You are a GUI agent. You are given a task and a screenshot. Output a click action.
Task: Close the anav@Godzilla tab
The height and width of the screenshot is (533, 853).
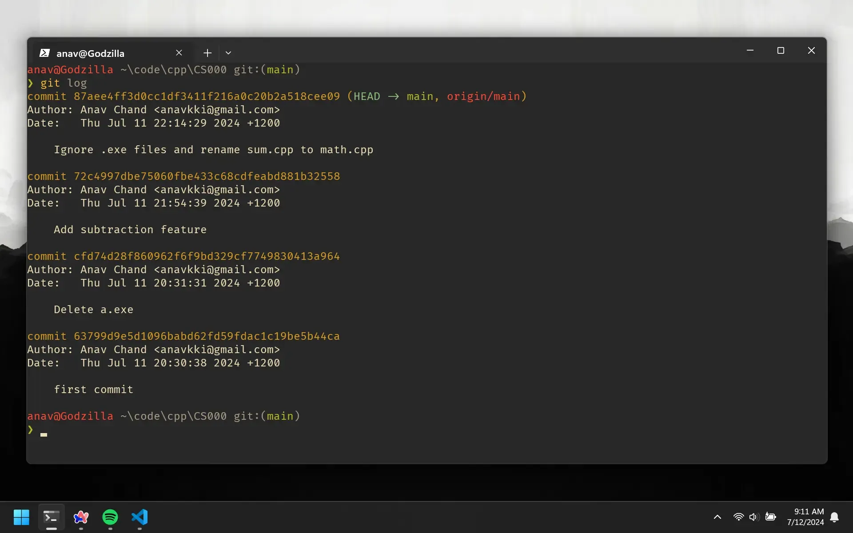coord(179,53)
